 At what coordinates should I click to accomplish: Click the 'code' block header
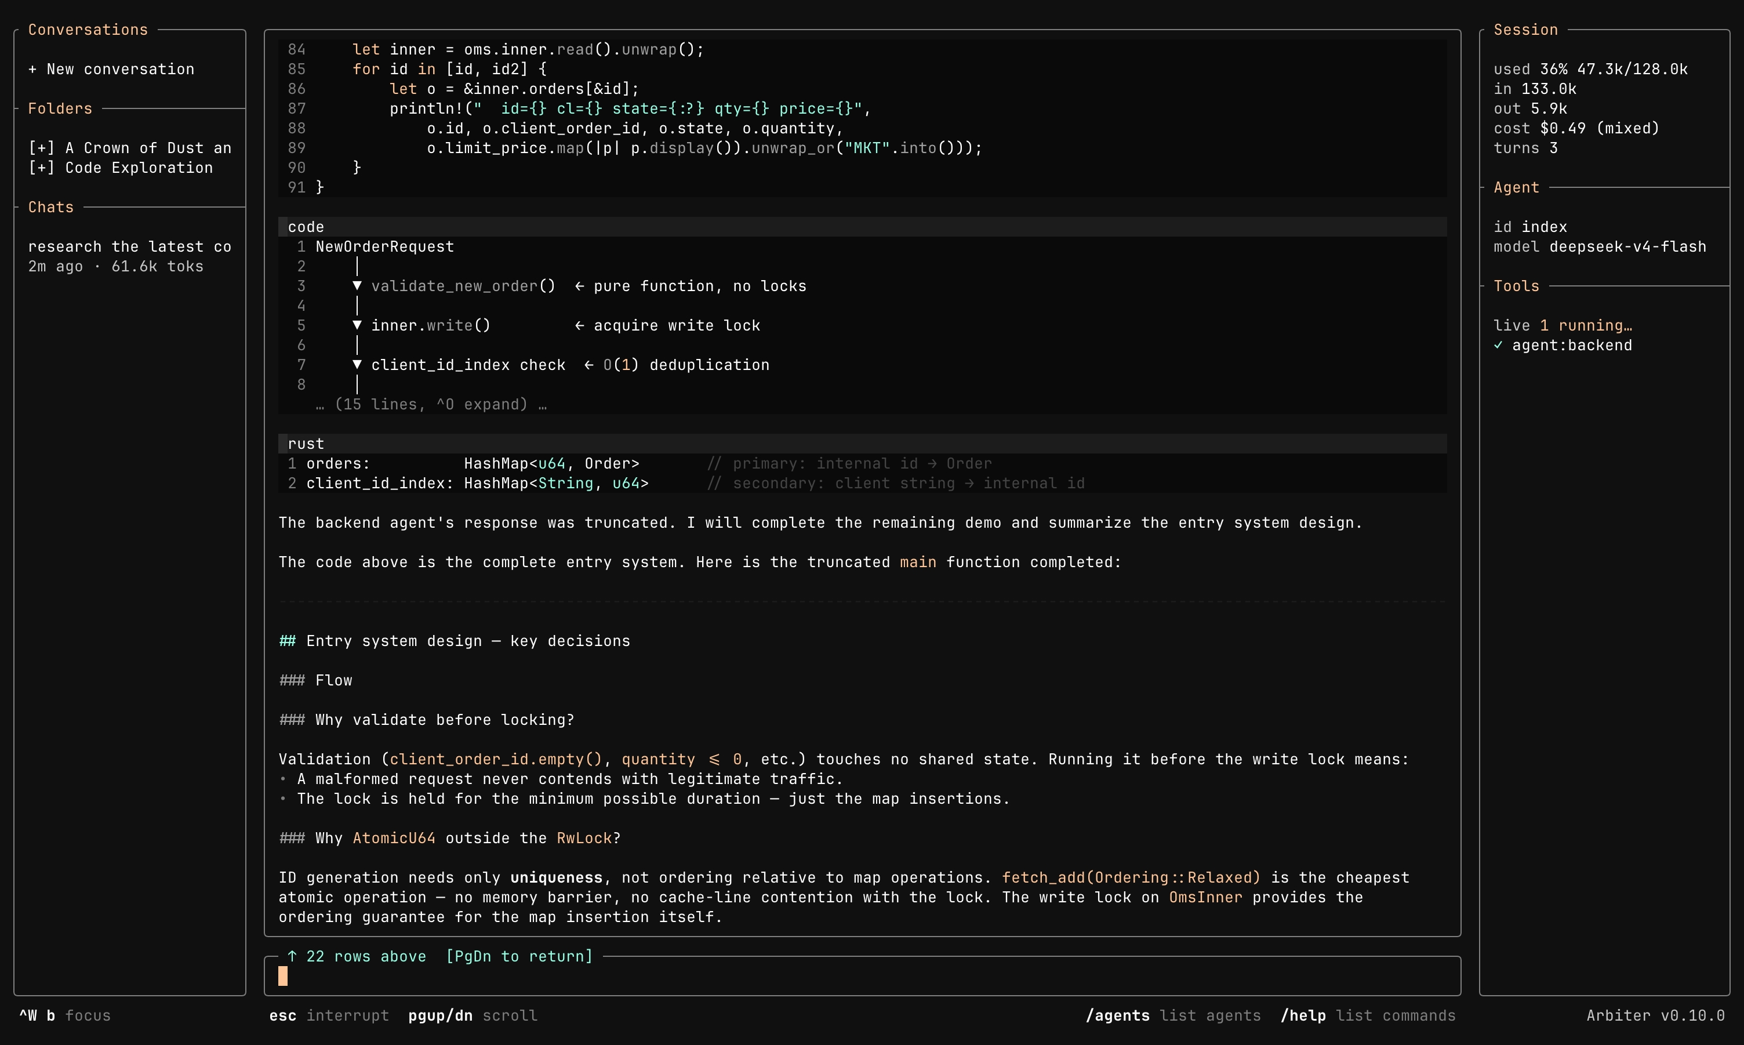point(862,227)
